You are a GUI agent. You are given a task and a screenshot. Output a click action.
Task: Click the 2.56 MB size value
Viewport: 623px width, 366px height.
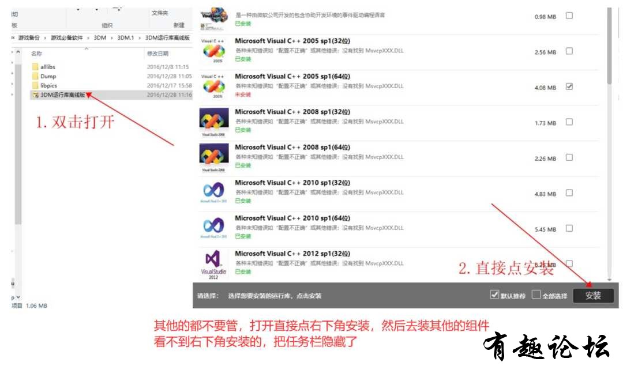click(545, 52)
